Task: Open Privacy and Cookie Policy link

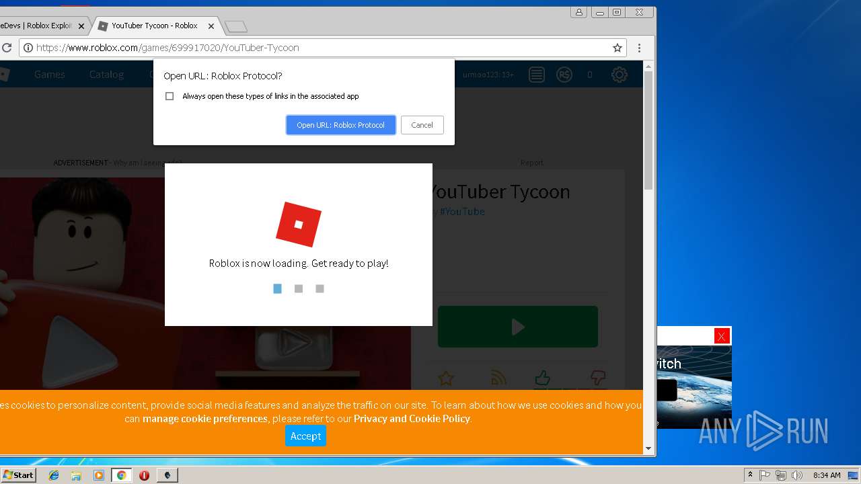Action: [x=412, y=419]
